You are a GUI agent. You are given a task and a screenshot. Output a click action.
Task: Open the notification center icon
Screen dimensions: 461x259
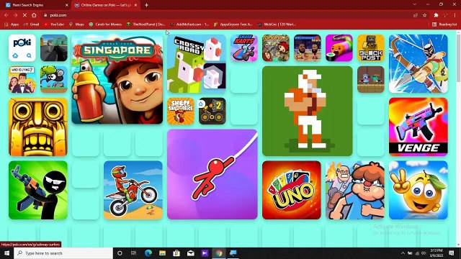tap(452, 253)
